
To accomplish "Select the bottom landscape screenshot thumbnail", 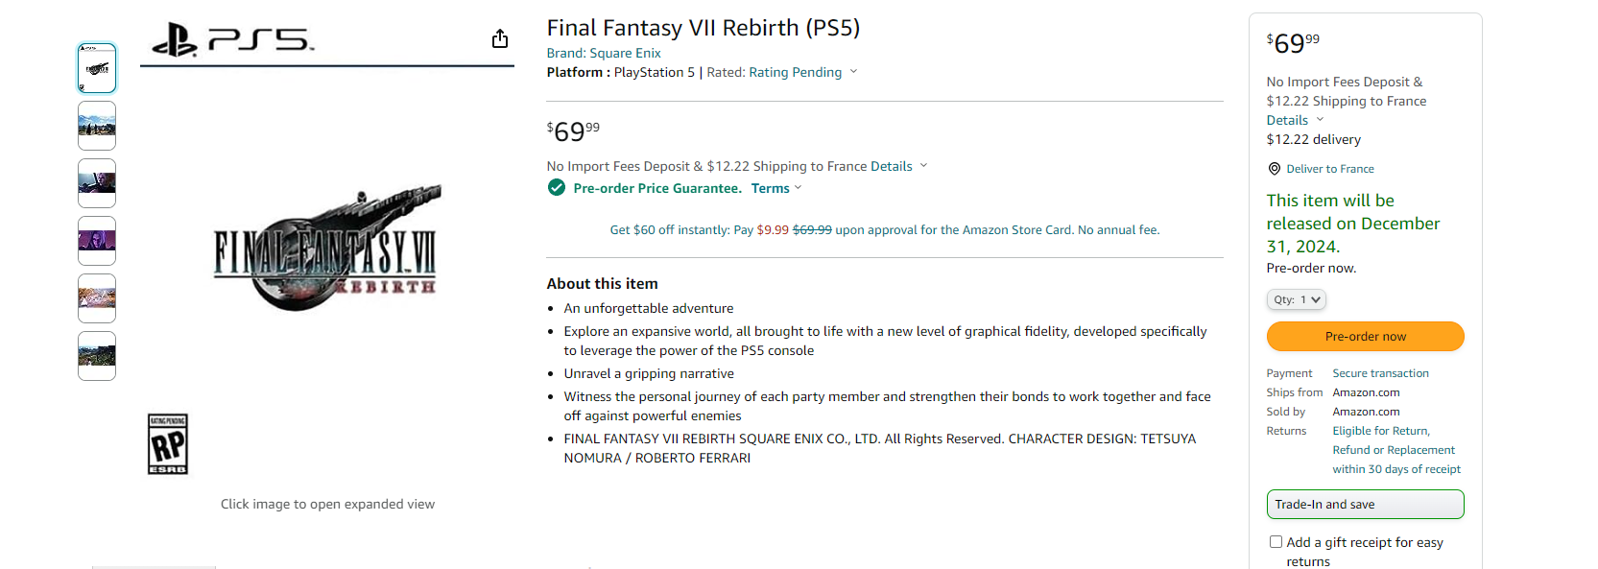I will coord(96,356).
